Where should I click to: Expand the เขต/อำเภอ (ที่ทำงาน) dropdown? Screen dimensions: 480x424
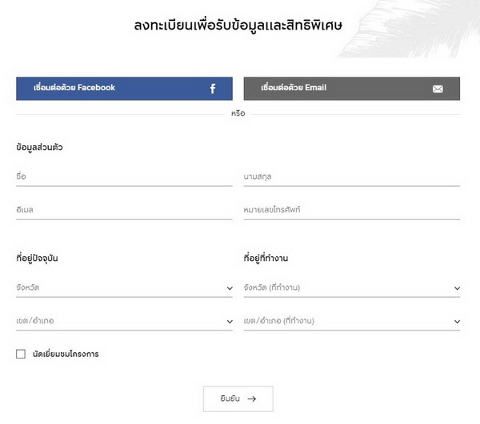click(x=348, y=321)
